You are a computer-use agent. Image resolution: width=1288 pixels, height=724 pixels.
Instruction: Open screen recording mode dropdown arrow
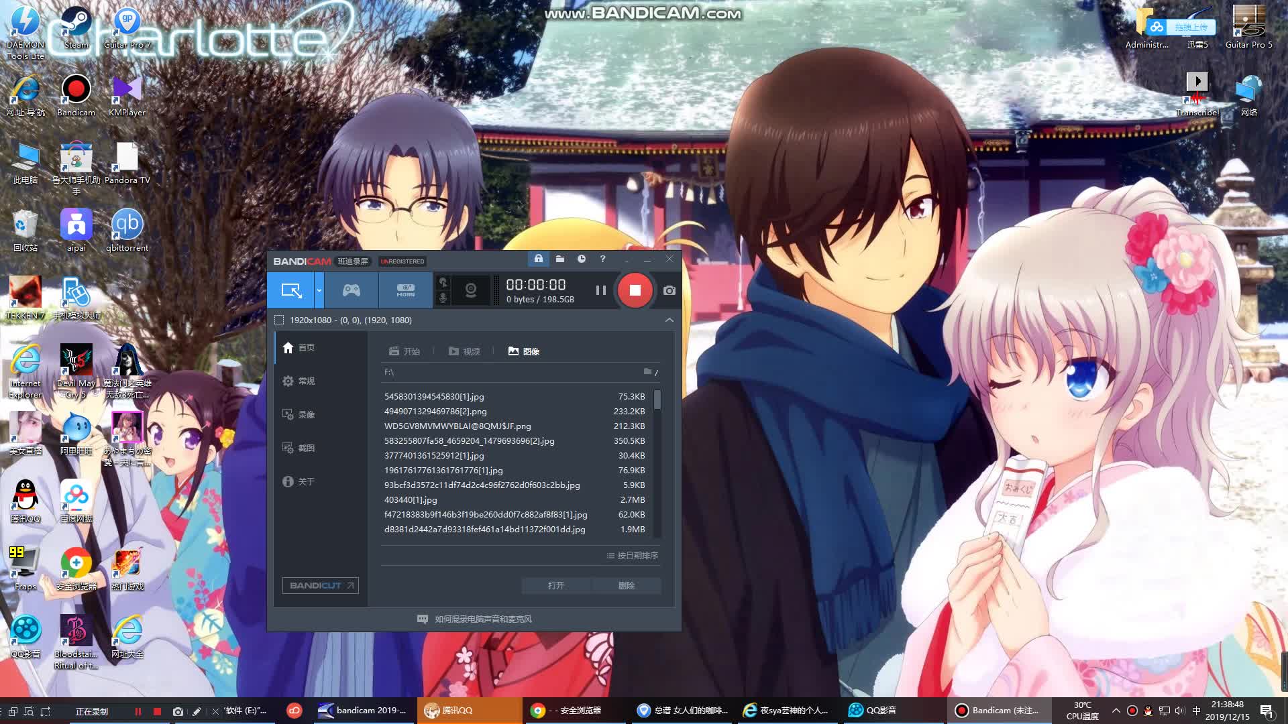[x=319, y=290]
